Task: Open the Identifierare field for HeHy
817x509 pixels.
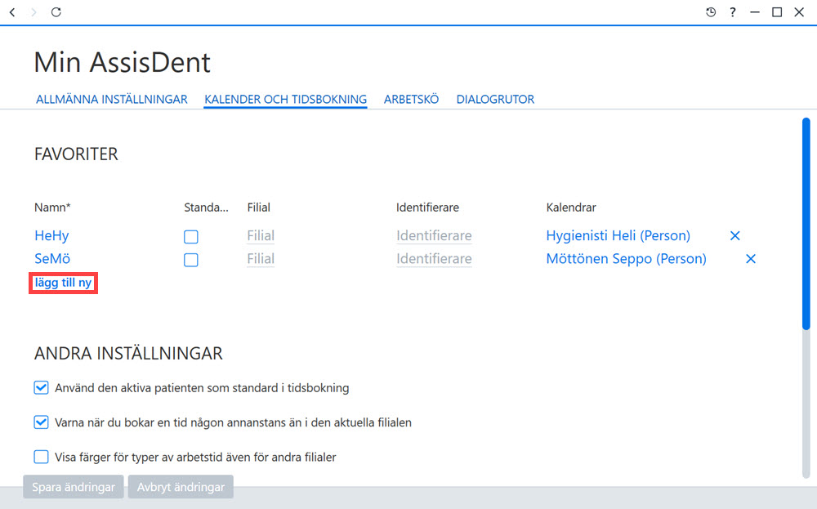Action: pos(434,236)
